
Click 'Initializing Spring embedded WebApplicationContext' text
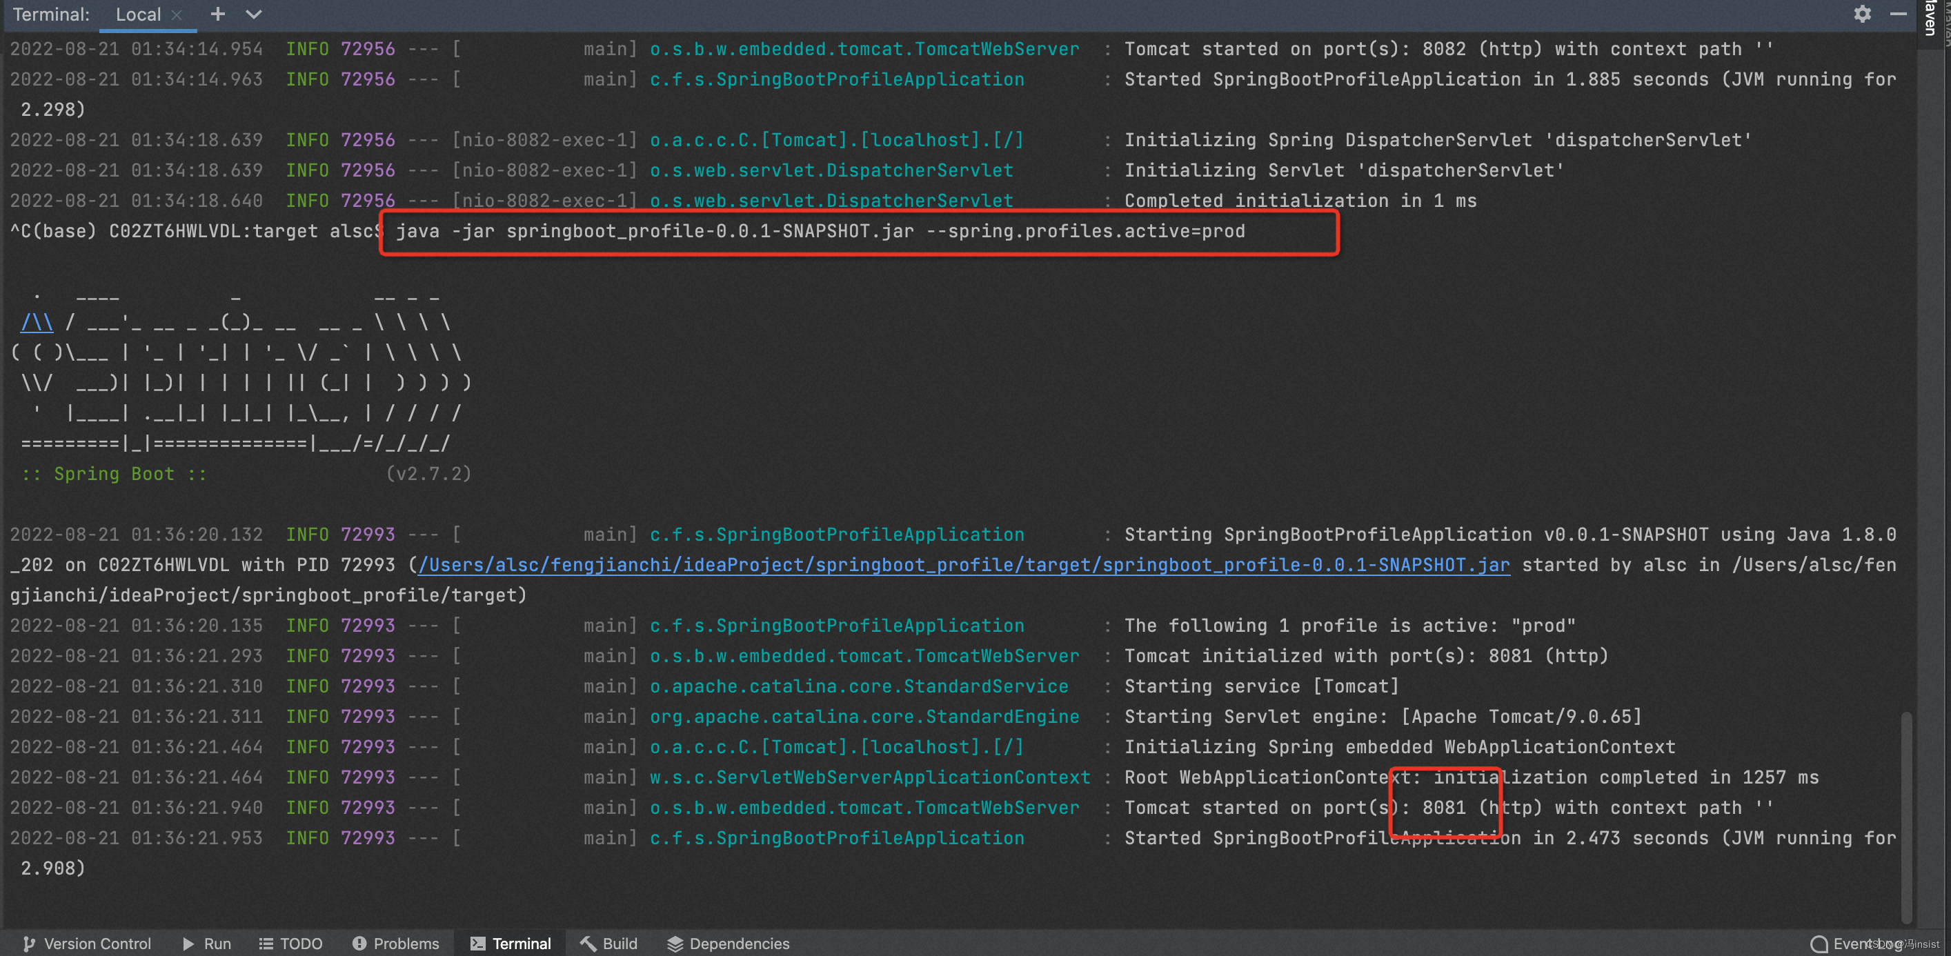[x=1399, y=747]
